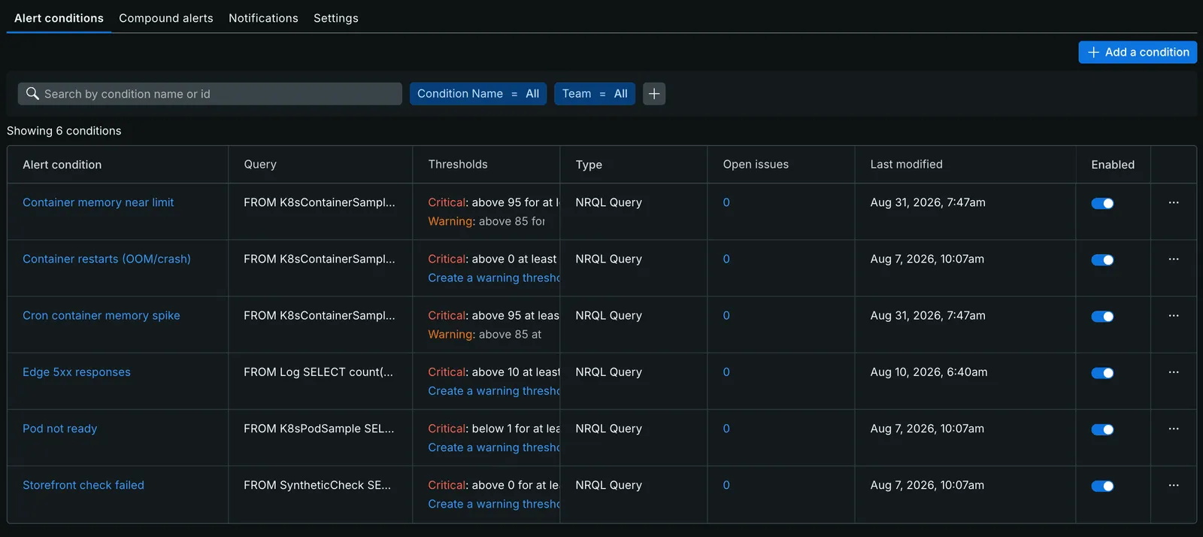1203x537 pixels.
Task: Select query text FROM K8sPodSample SEL...
Action: [x=319, y=428]
